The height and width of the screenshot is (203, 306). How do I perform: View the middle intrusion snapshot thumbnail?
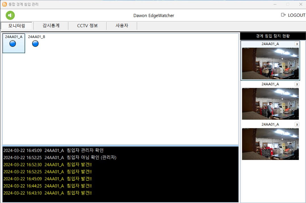pos(270,104)
